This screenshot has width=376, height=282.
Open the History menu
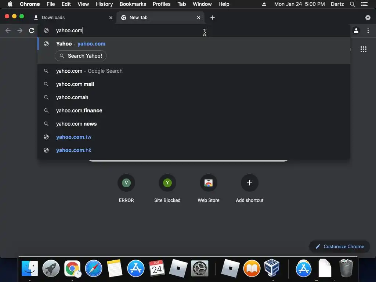(104, 4)
